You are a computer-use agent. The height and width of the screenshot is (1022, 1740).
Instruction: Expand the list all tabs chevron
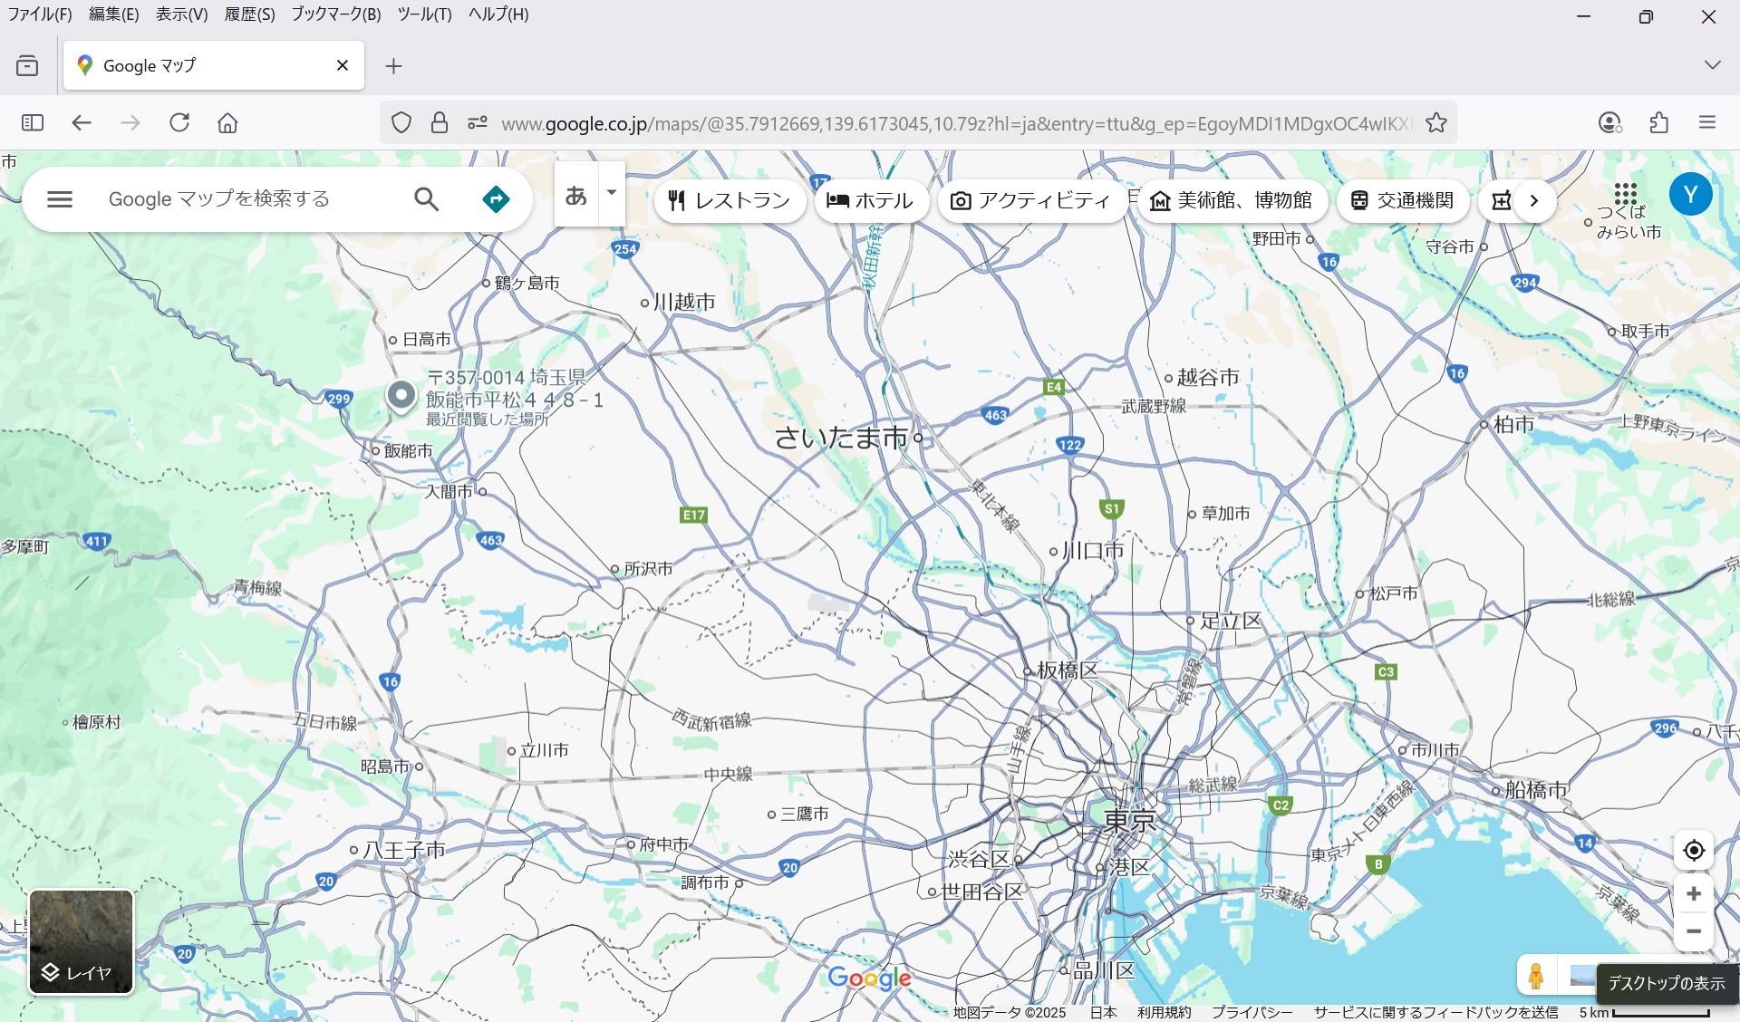click(x=1711, y=65)
